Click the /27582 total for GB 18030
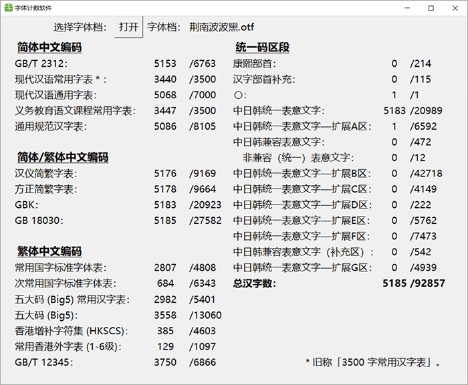The image size is (468, 385). tap(205, 221)
